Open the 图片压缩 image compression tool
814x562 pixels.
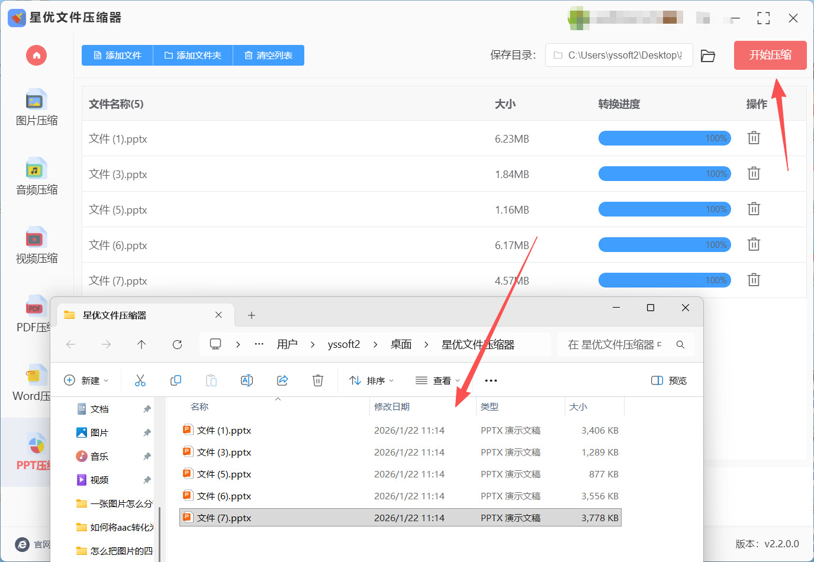(36, 108)
